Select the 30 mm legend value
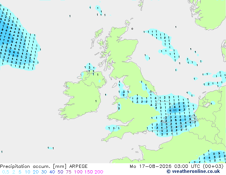The width and height of the screenshot is (226, 175). (44, 172)
